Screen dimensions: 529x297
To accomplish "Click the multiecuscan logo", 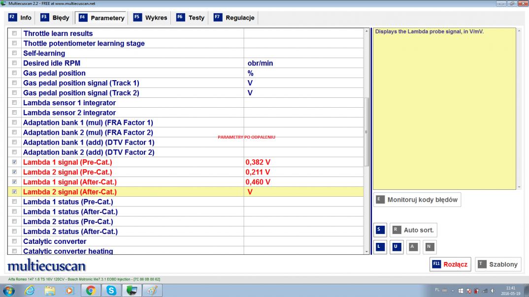I will tap(47, 266).
